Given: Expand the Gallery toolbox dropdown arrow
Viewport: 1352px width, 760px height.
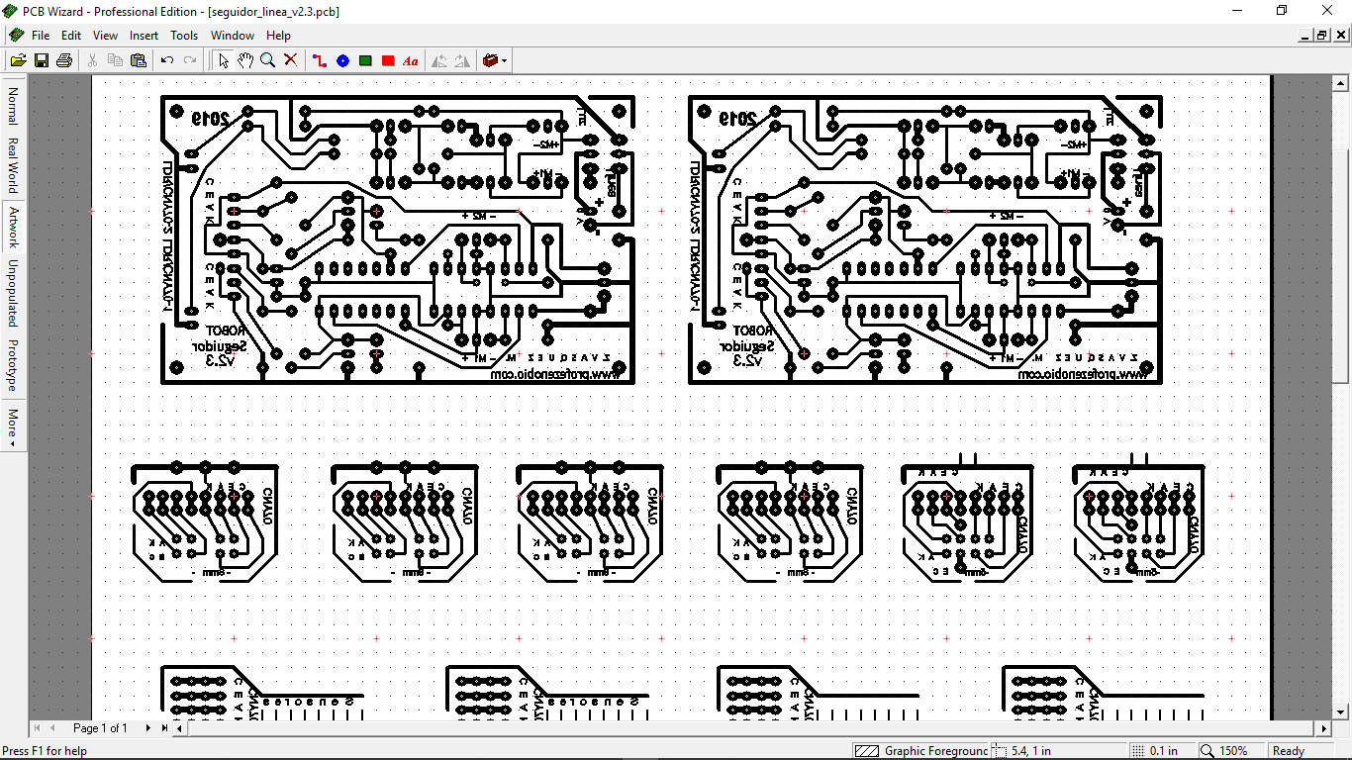Looking at the screenshot, I should pyautogui.click(x=505, y=60).
